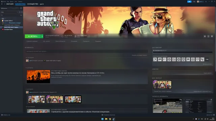This screenshot has width=216, height=121.
Task: Open the gun achievement icon
Action: pyautogui.click(x=164, y=59)
